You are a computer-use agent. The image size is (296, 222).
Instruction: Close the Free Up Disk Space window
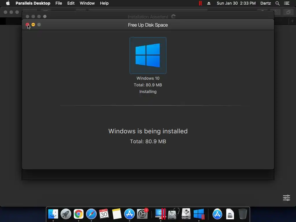pos(27,25)
